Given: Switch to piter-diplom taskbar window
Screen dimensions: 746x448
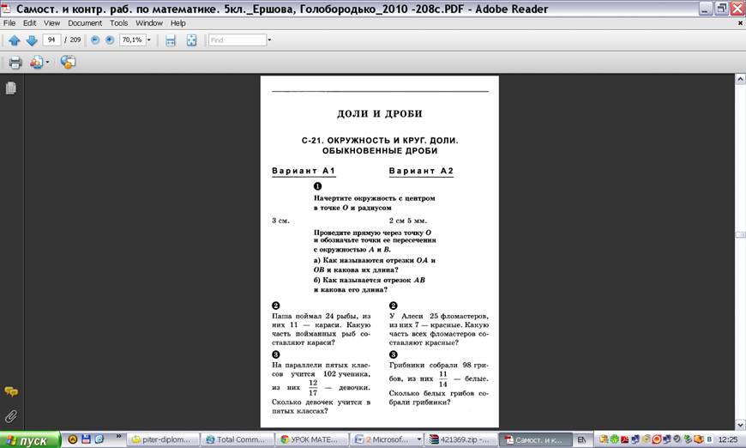Looking at the screenshot, I should (x=163, y=440).
